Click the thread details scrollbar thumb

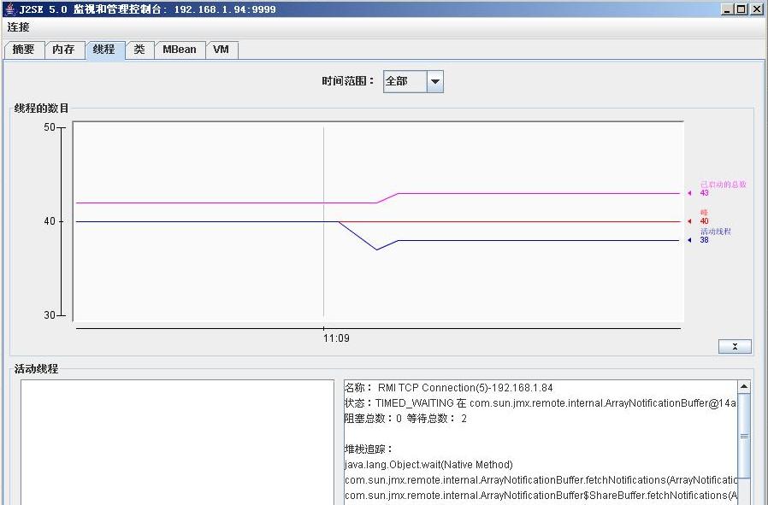click(744, 436)
